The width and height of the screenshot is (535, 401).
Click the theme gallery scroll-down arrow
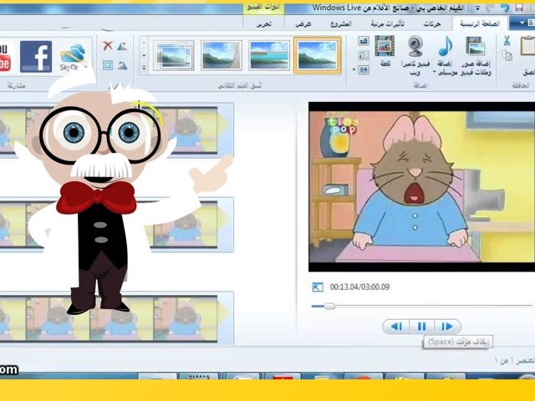pos(144,56)
